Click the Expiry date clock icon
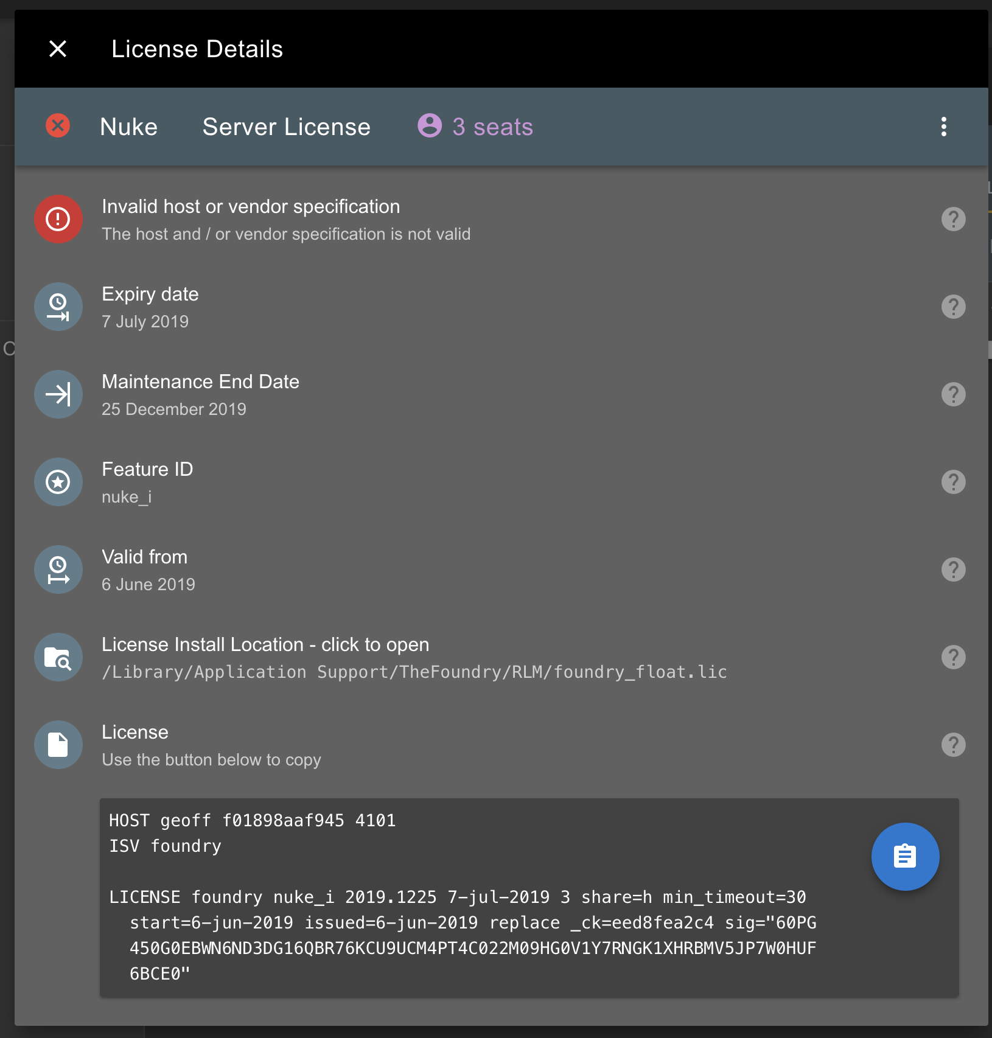992x1038 pixels. pyautogui.click(x=58, y=307)
